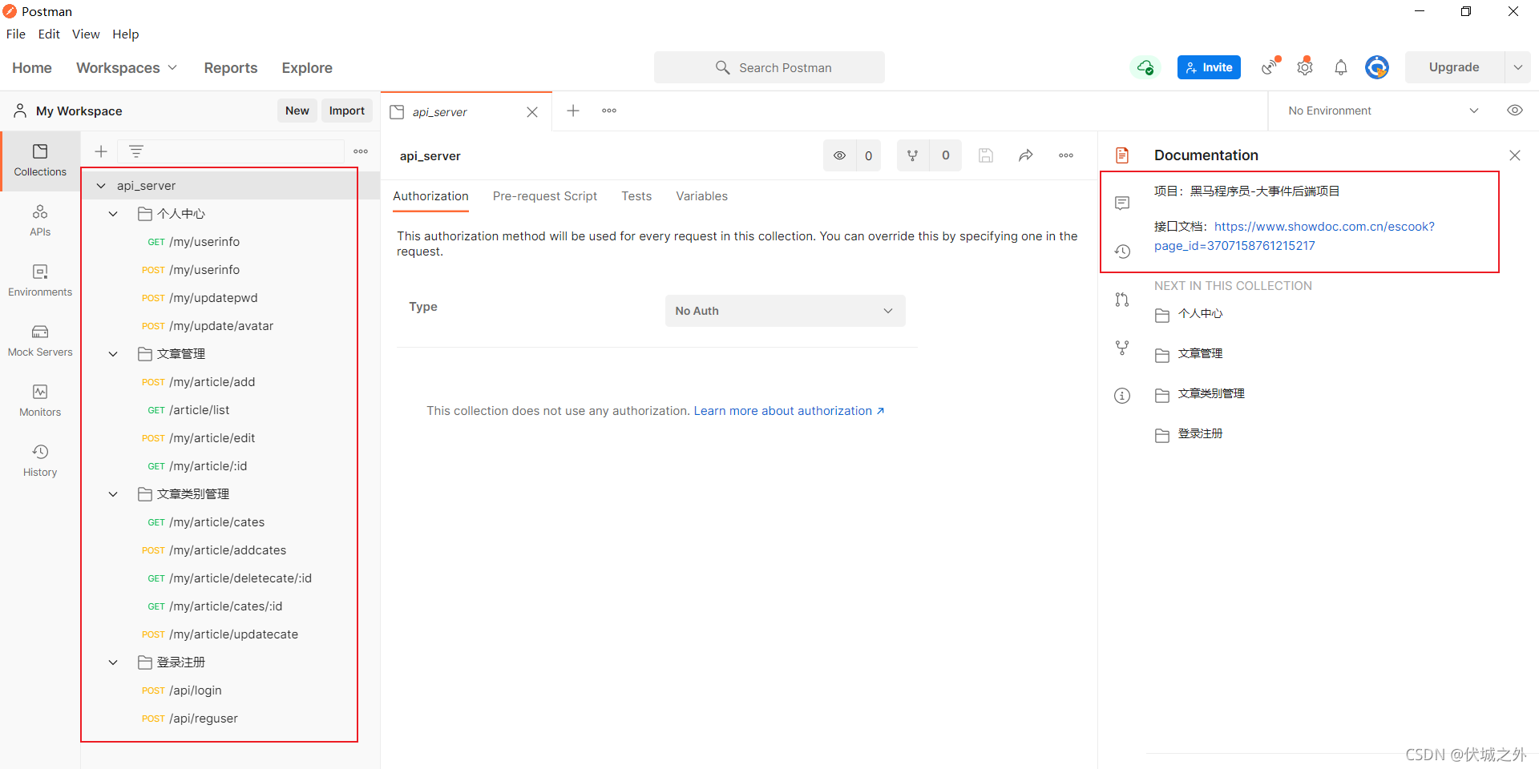This screenshot has height=769, width=1539.
Task: Switch to the Tests tab
Action: [x=636, y=196]
